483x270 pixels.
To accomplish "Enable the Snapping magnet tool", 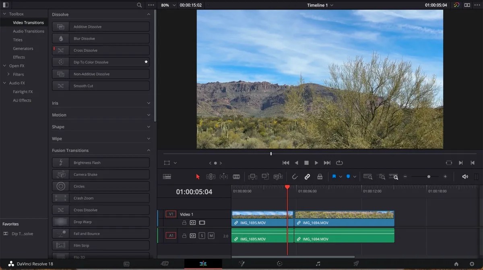I will (295, 176).
